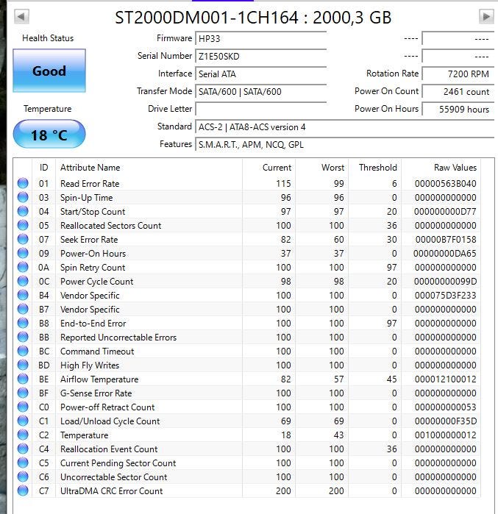The width and height of the screenshot is (498, 514).
Task: Click the Worst column header
Action: click(322, 168)
